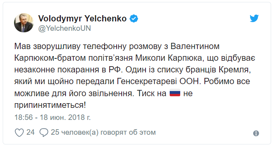
Task: Open the @YelchenkoUN handle link
Action: 64,28
